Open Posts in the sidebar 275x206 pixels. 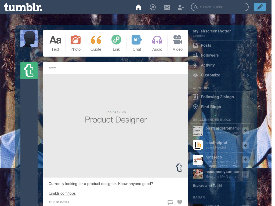(x=221, y=45)
